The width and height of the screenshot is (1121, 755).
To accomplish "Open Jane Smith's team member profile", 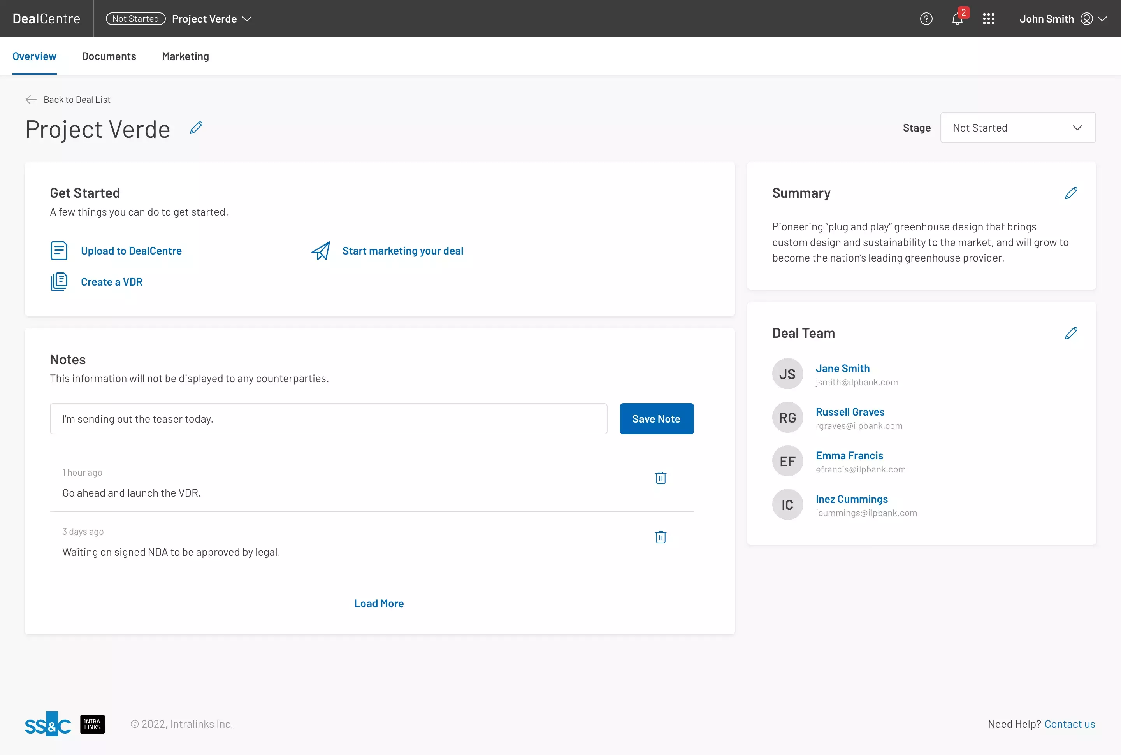I will (842, 368).
